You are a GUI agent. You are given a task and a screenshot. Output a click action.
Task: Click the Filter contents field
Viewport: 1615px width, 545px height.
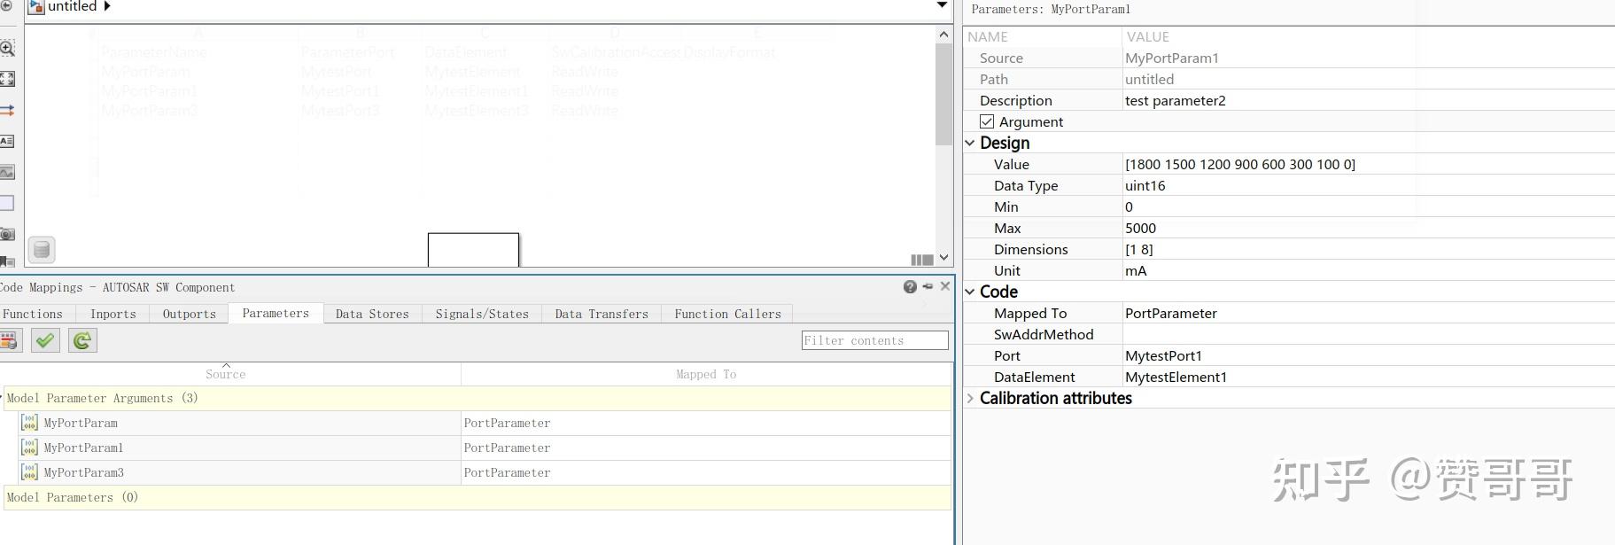pyautogui.click(x=874, y=340)
